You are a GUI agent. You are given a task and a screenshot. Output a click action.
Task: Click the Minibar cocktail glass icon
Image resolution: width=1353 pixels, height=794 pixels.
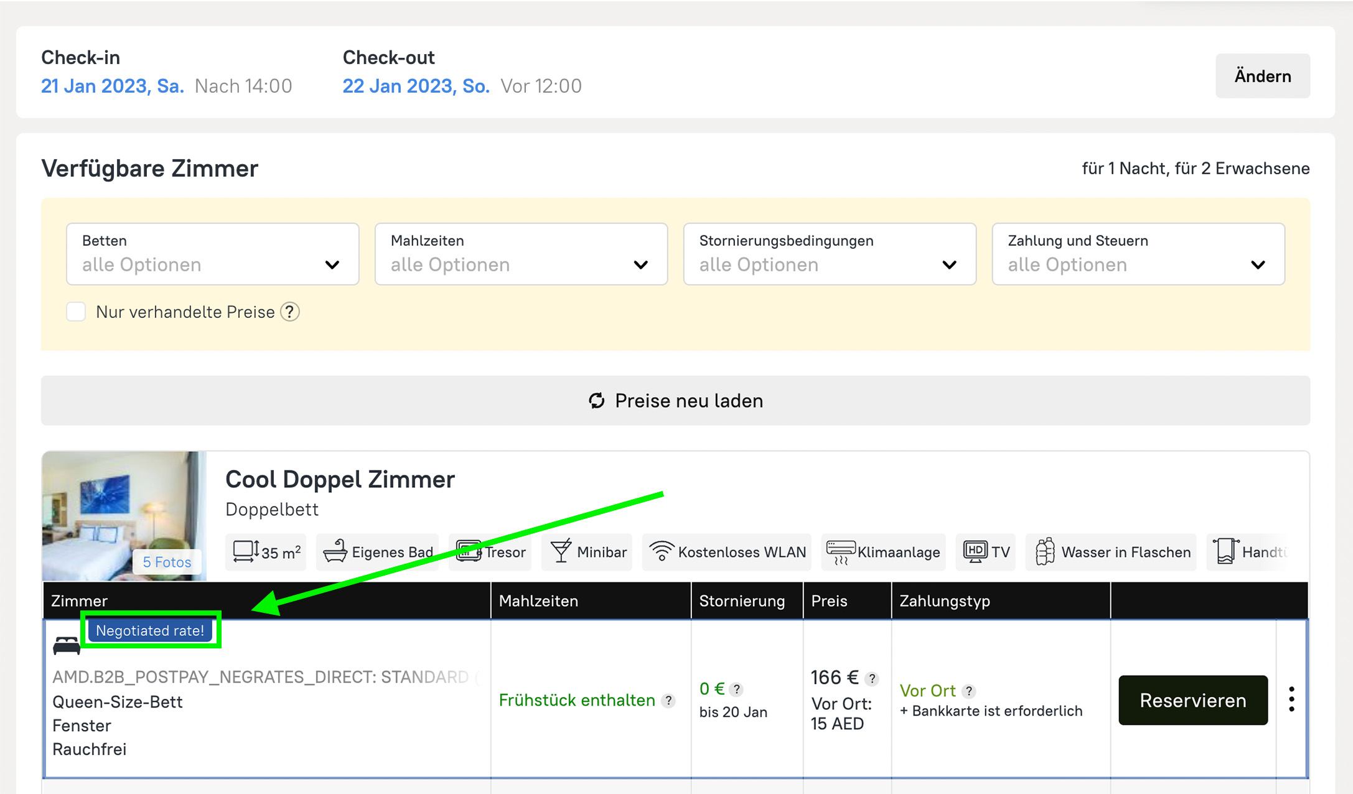pos(561,551)
